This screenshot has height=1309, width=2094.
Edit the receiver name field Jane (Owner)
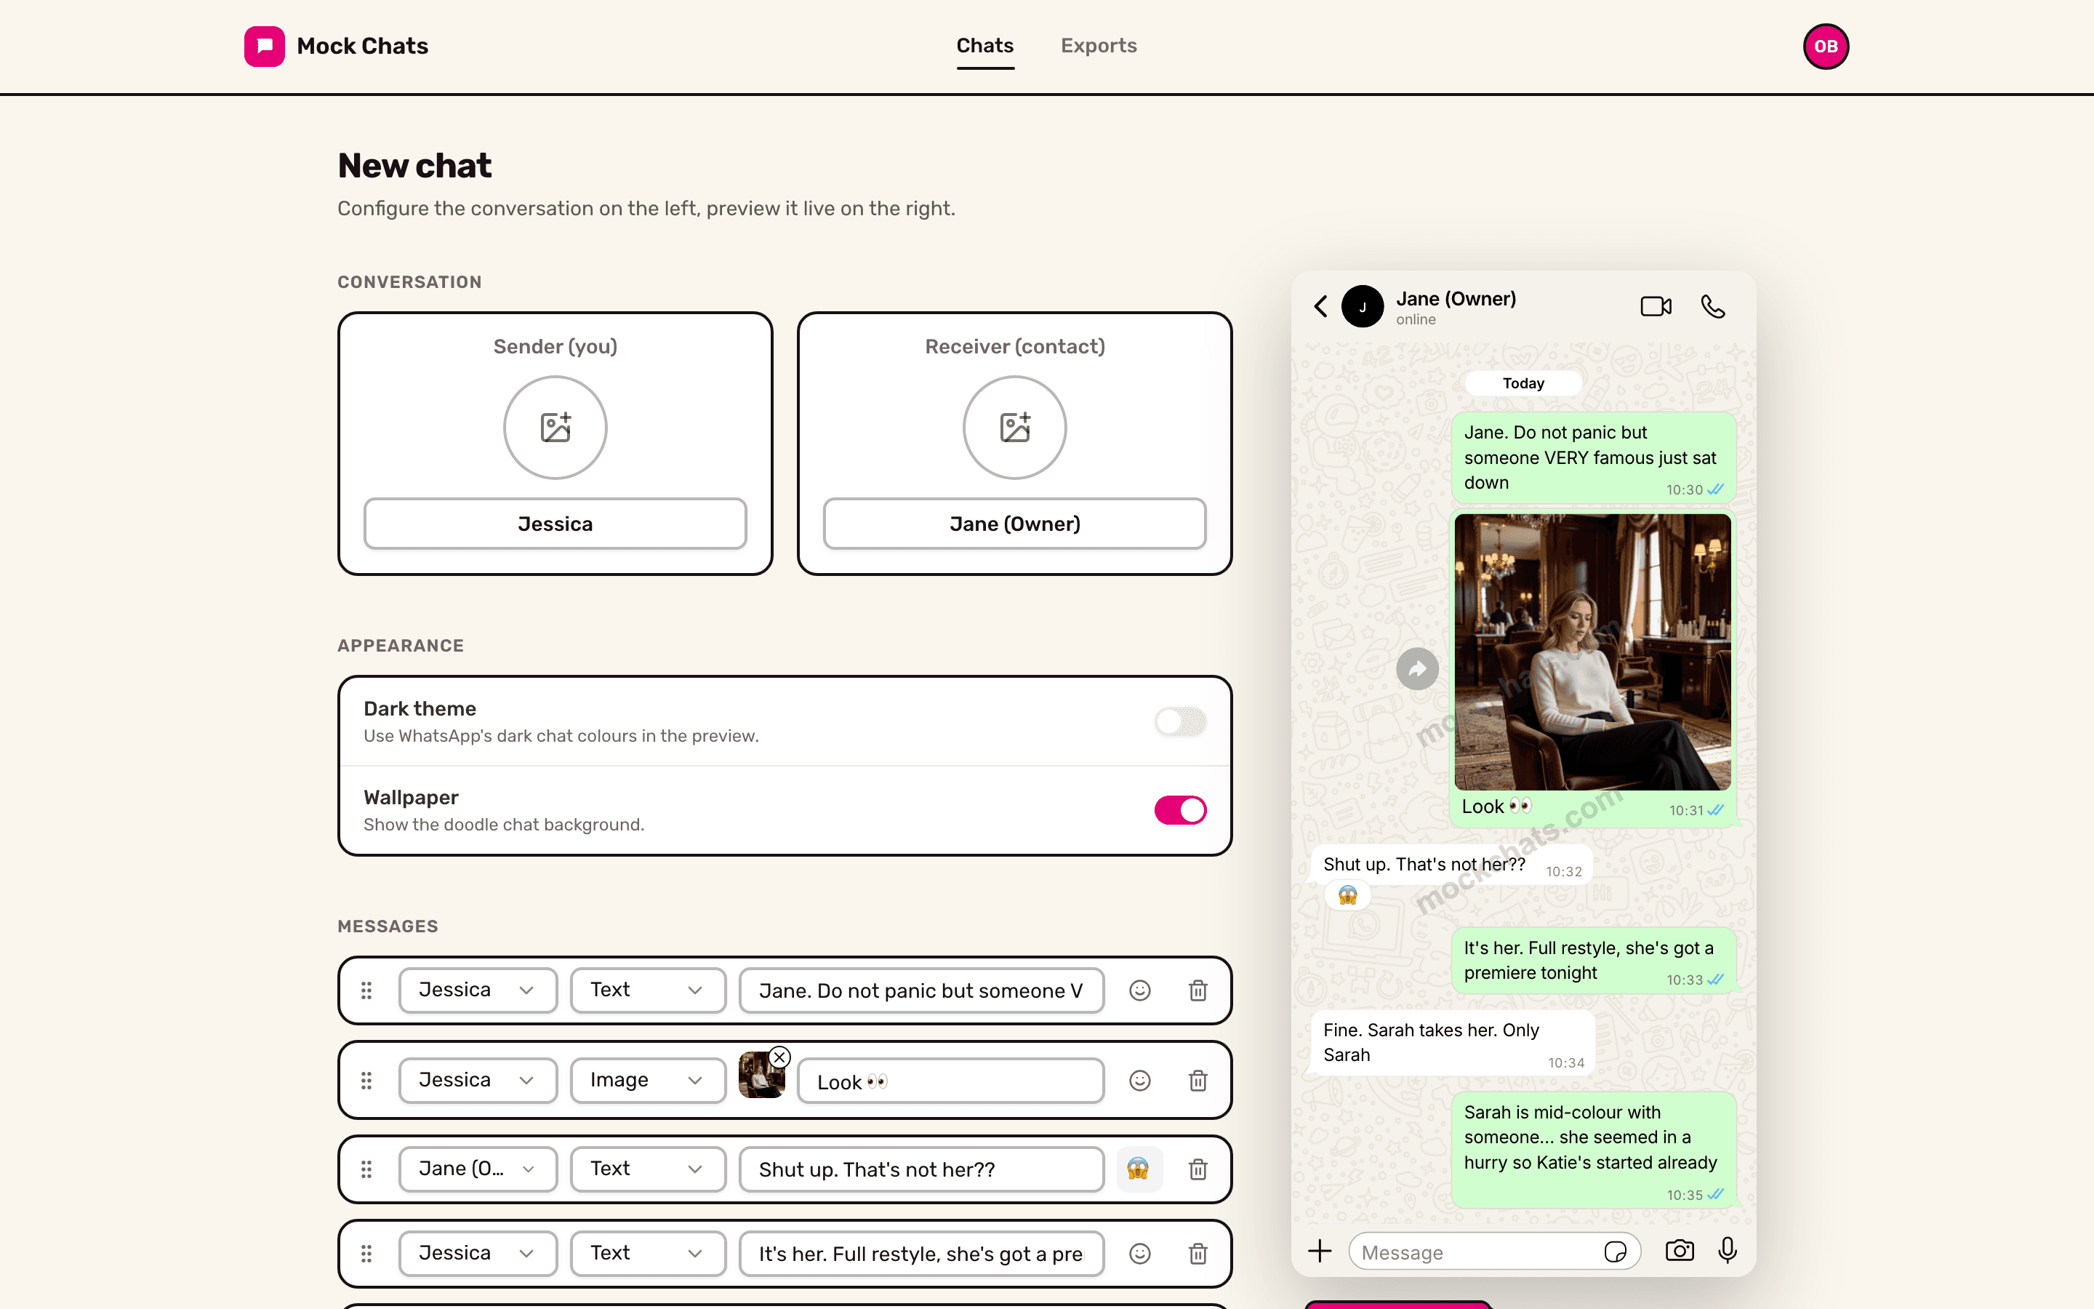coord(1014,524)
